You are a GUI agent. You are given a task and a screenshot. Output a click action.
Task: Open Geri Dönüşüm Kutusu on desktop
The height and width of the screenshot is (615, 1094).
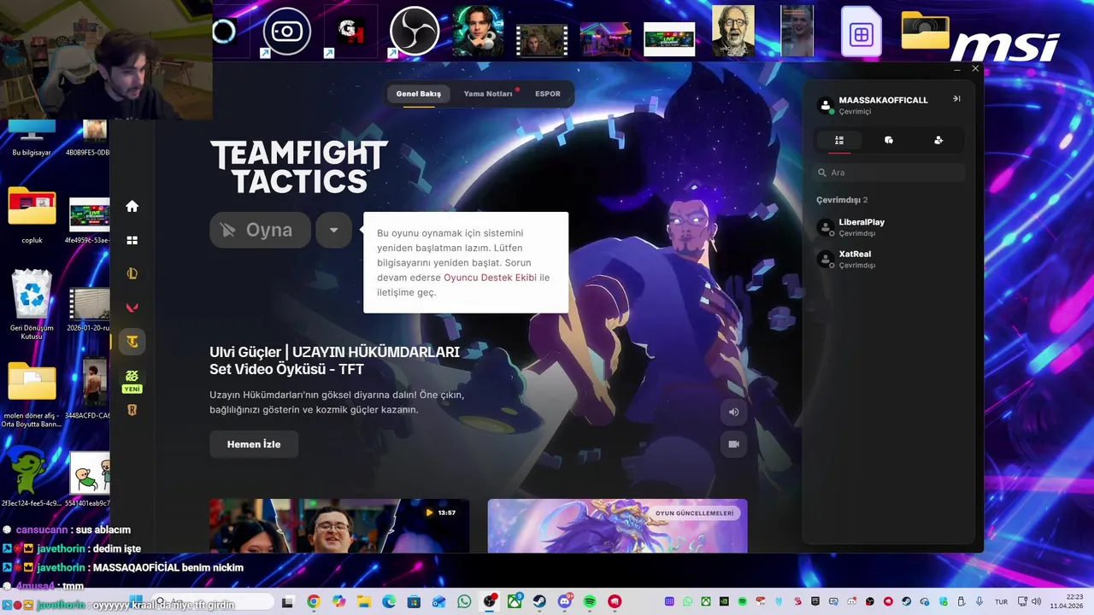pos(32,305)
